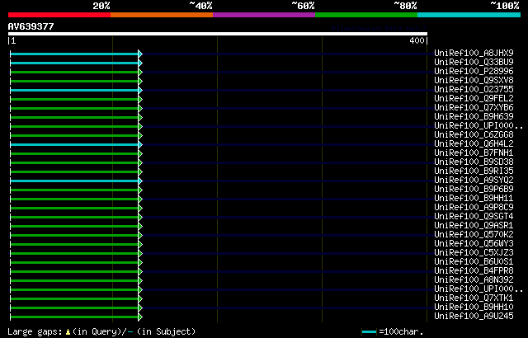Select the UniRef100_A8N392 label
528x338 pixels.
point(474,280)
